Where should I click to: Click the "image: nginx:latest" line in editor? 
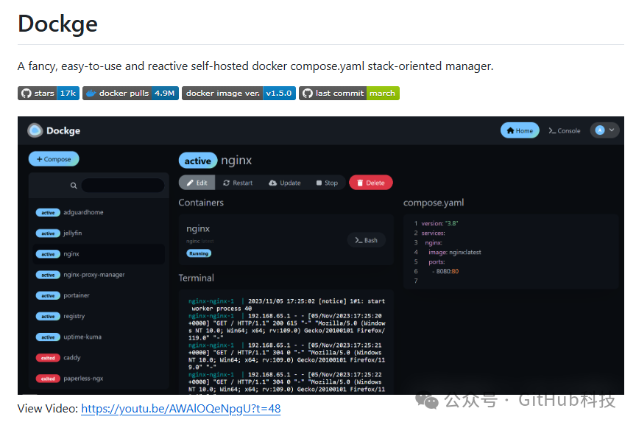[x=455, y=252]
